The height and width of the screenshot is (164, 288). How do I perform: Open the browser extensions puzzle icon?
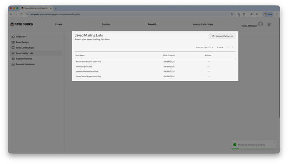(x=244, y=14)
